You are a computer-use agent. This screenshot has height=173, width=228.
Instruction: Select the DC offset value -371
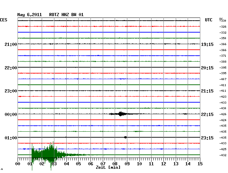click(x=223, y=56)
